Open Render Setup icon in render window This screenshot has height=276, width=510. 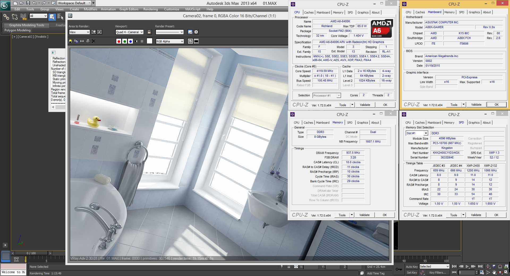[190, 32]
